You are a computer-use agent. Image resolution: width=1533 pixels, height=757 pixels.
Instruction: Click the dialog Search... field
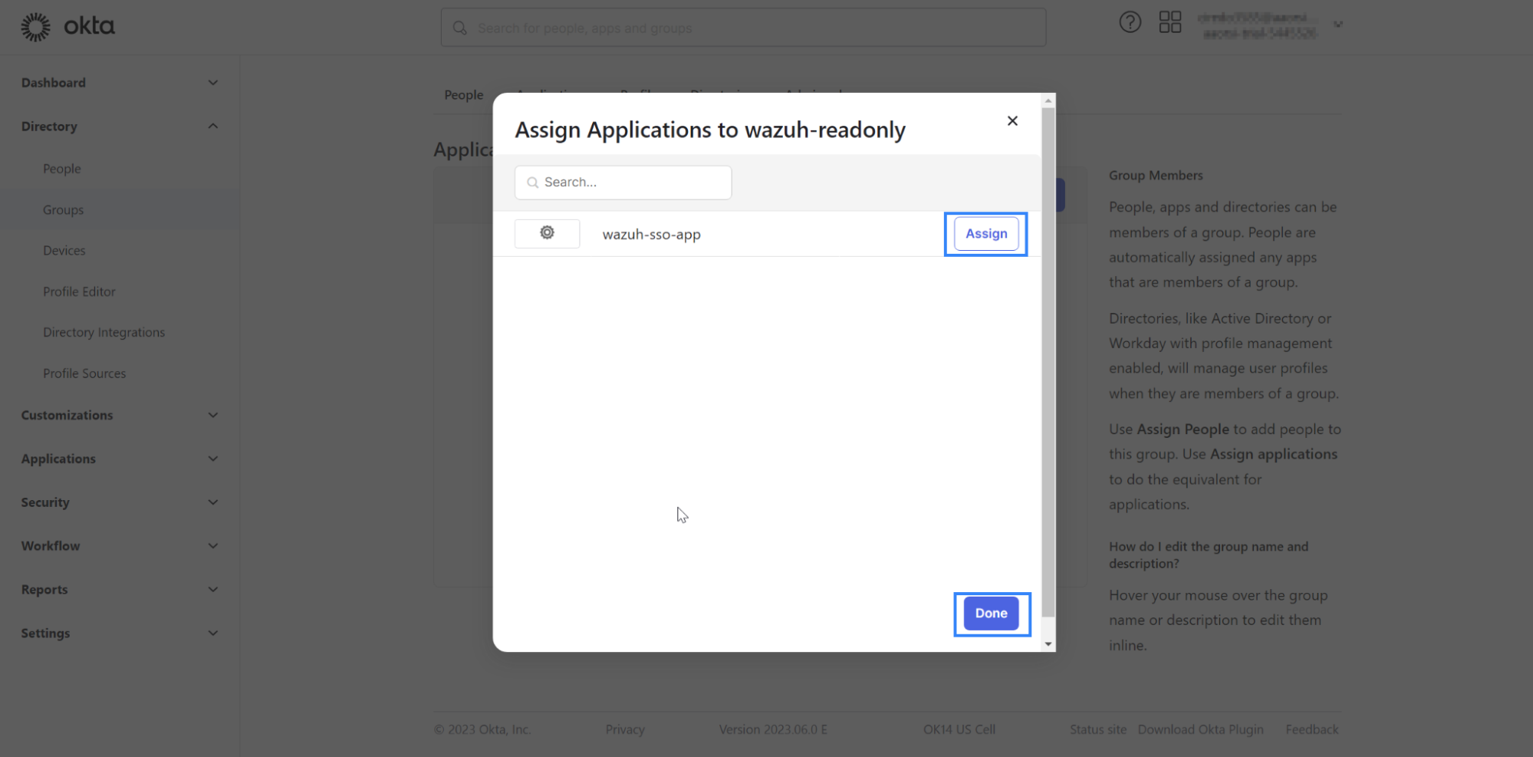click(x=623, y=183)
